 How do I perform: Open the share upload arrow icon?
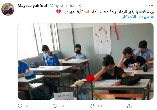tap(129, 106)
